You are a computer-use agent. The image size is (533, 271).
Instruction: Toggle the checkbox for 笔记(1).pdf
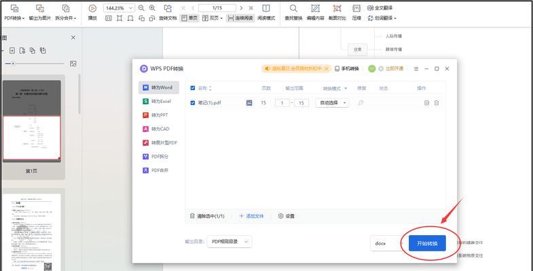(193, 102)
